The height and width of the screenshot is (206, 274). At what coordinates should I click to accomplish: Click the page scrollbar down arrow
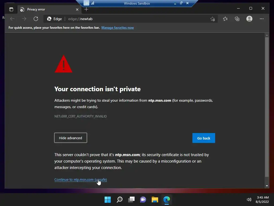coord(267,186)
